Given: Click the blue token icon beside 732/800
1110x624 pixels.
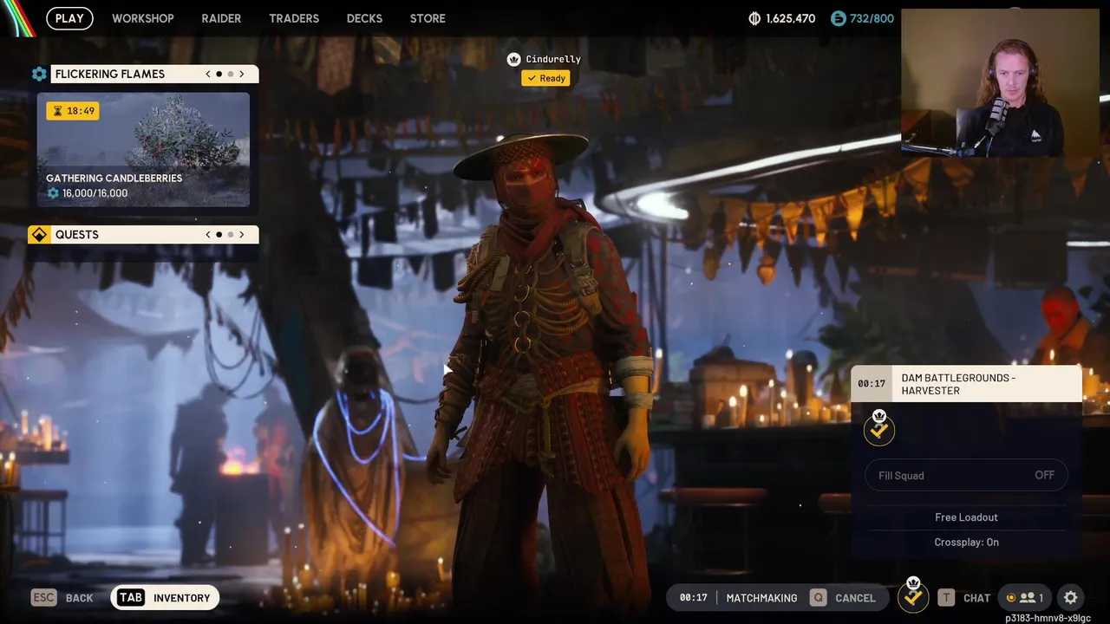Looking at the screenshot, I should click(838, 18).
